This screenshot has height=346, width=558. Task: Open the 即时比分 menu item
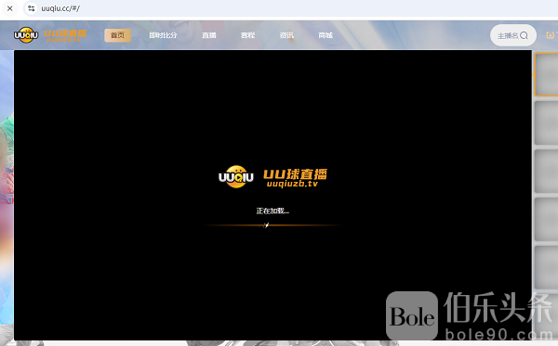point(163,35)
